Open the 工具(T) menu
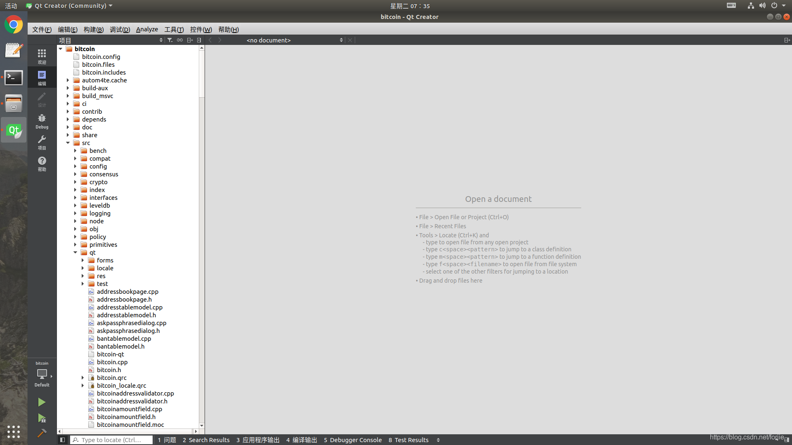This screenshot has width=792, height=445. (174, 29)
